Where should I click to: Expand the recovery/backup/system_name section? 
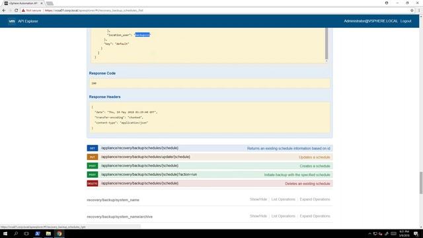113,200
